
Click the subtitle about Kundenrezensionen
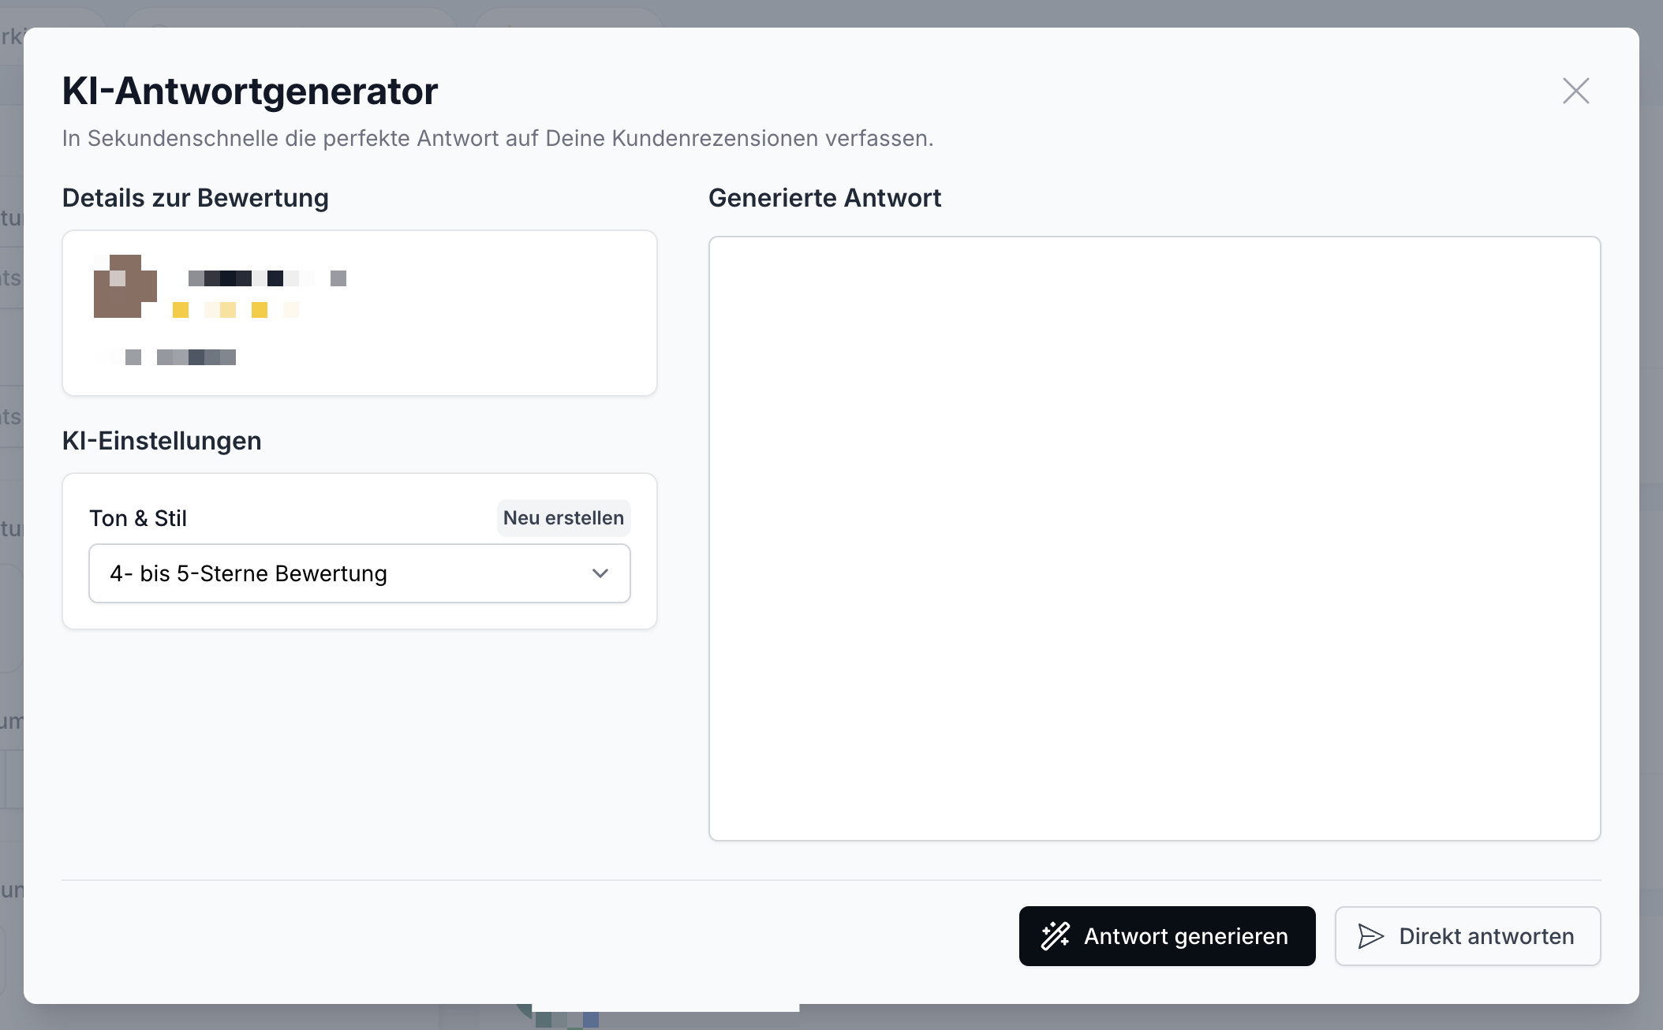click(x=497, y=138)
